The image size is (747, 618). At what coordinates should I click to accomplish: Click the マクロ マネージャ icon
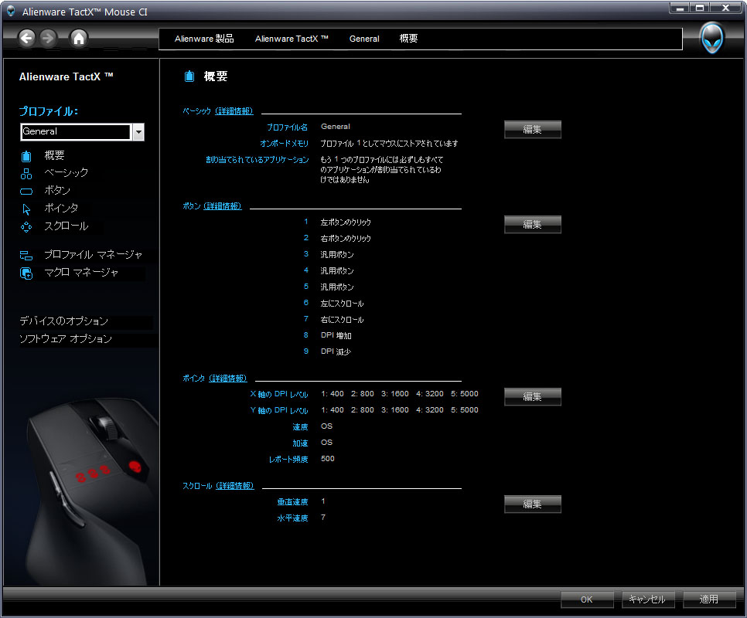26,273
